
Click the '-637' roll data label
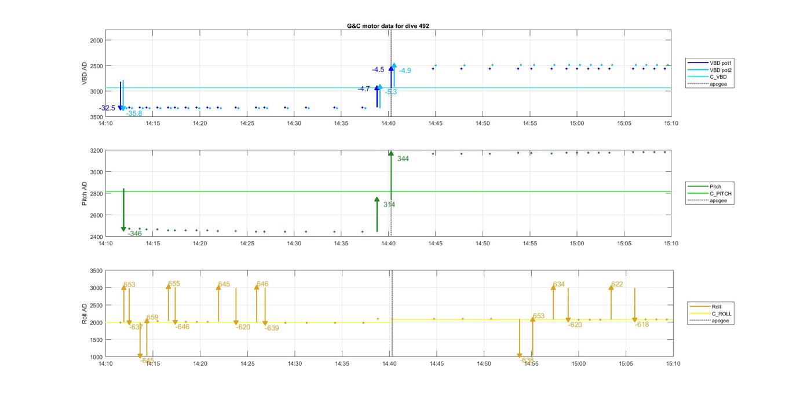pyautogui.click(x=136, y=327)
